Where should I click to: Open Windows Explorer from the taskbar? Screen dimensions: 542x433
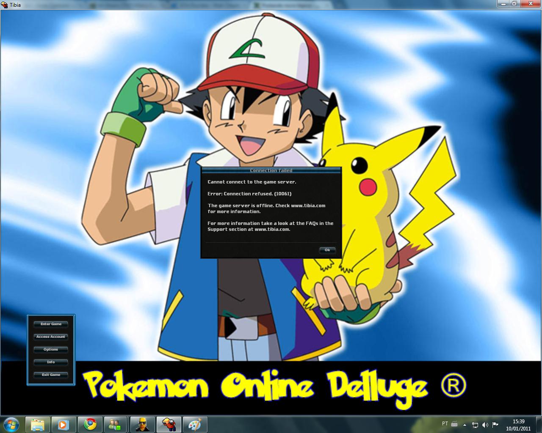[38, 425]
